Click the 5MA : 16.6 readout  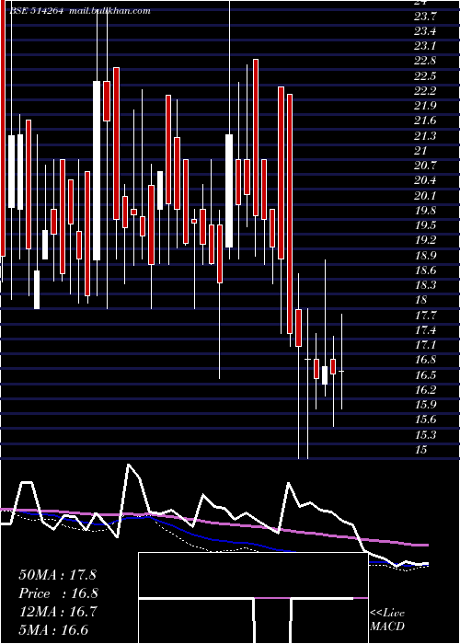coord(53,630)
